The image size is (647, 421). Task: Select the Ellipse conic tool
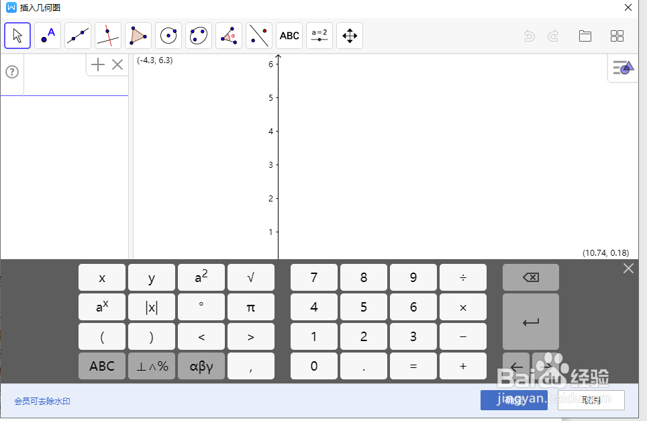tap(199, 36)
